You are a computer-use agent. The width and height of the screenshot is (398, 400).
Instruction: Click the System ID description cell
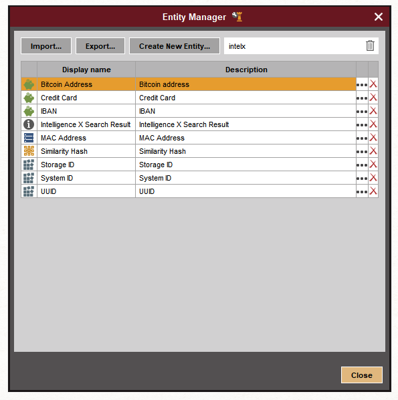(245, 178)
